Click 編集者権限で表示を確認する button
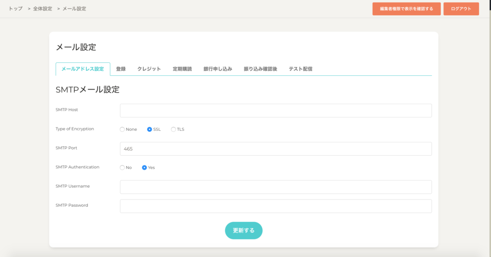 point(406,9)
